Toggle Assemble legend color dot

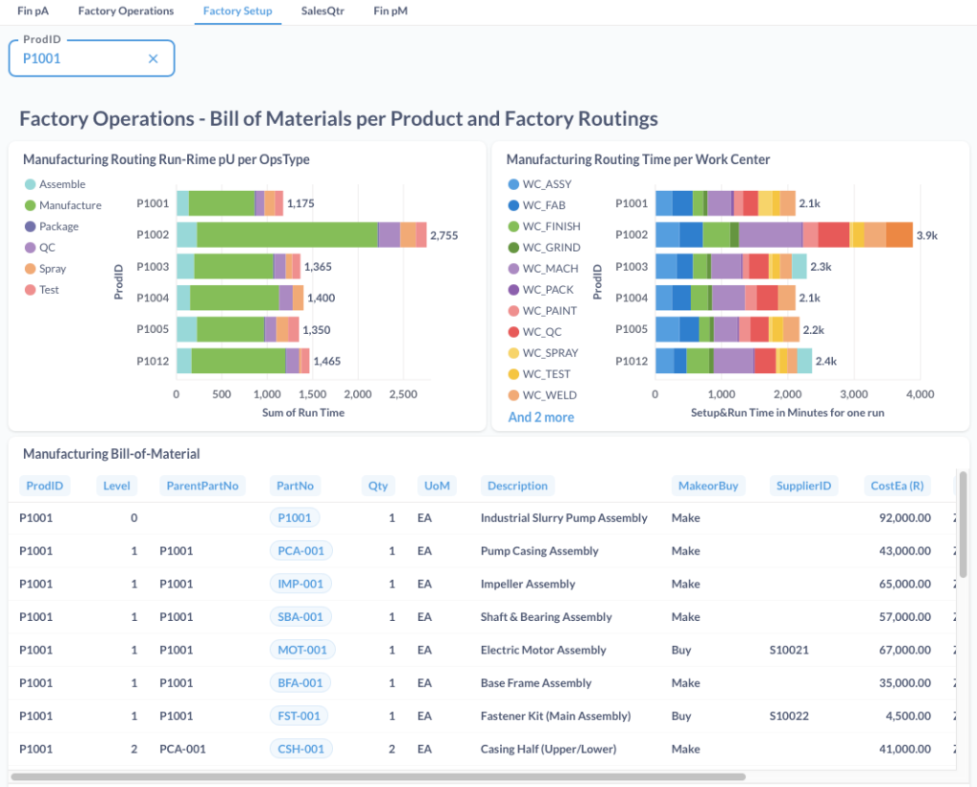point(31,185)
